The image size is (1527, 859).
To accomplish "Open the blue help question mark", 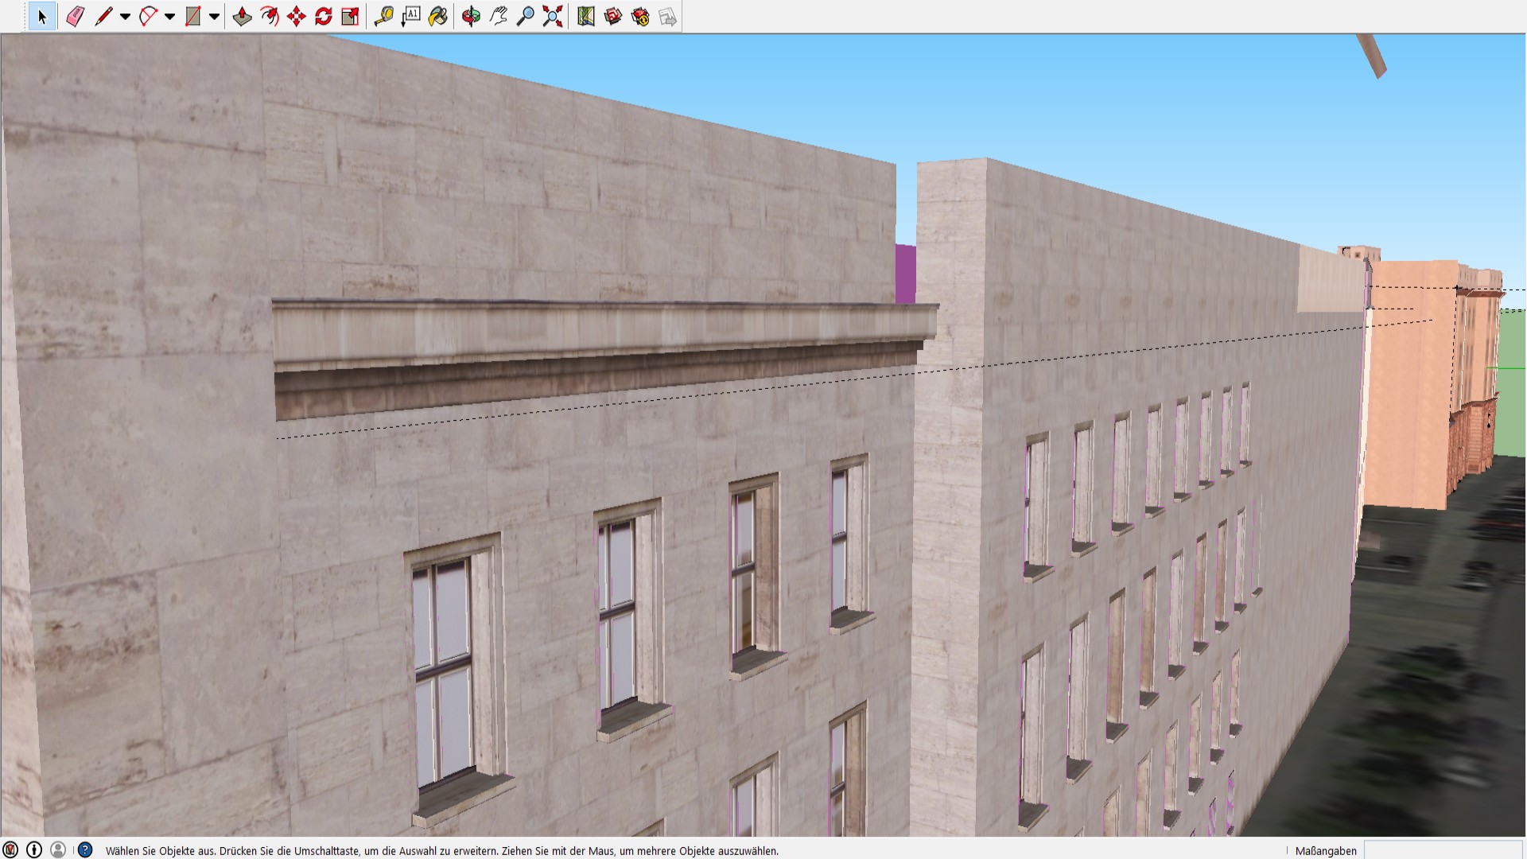I will click(85, 849).
